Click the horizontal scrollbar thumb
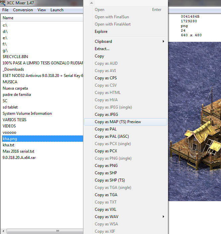Screen dimensions: 221x234 [x=45, y=231]
